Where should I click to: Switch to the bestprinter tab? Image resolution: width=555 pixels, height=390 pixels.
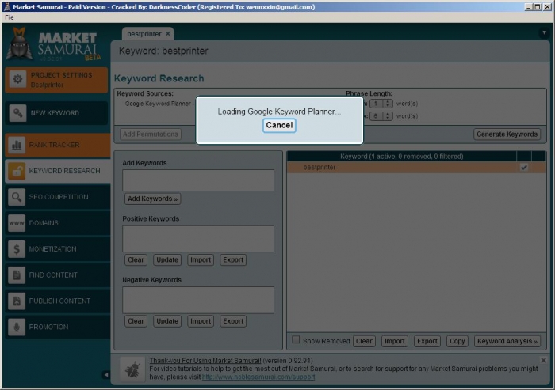click(144, 34)
